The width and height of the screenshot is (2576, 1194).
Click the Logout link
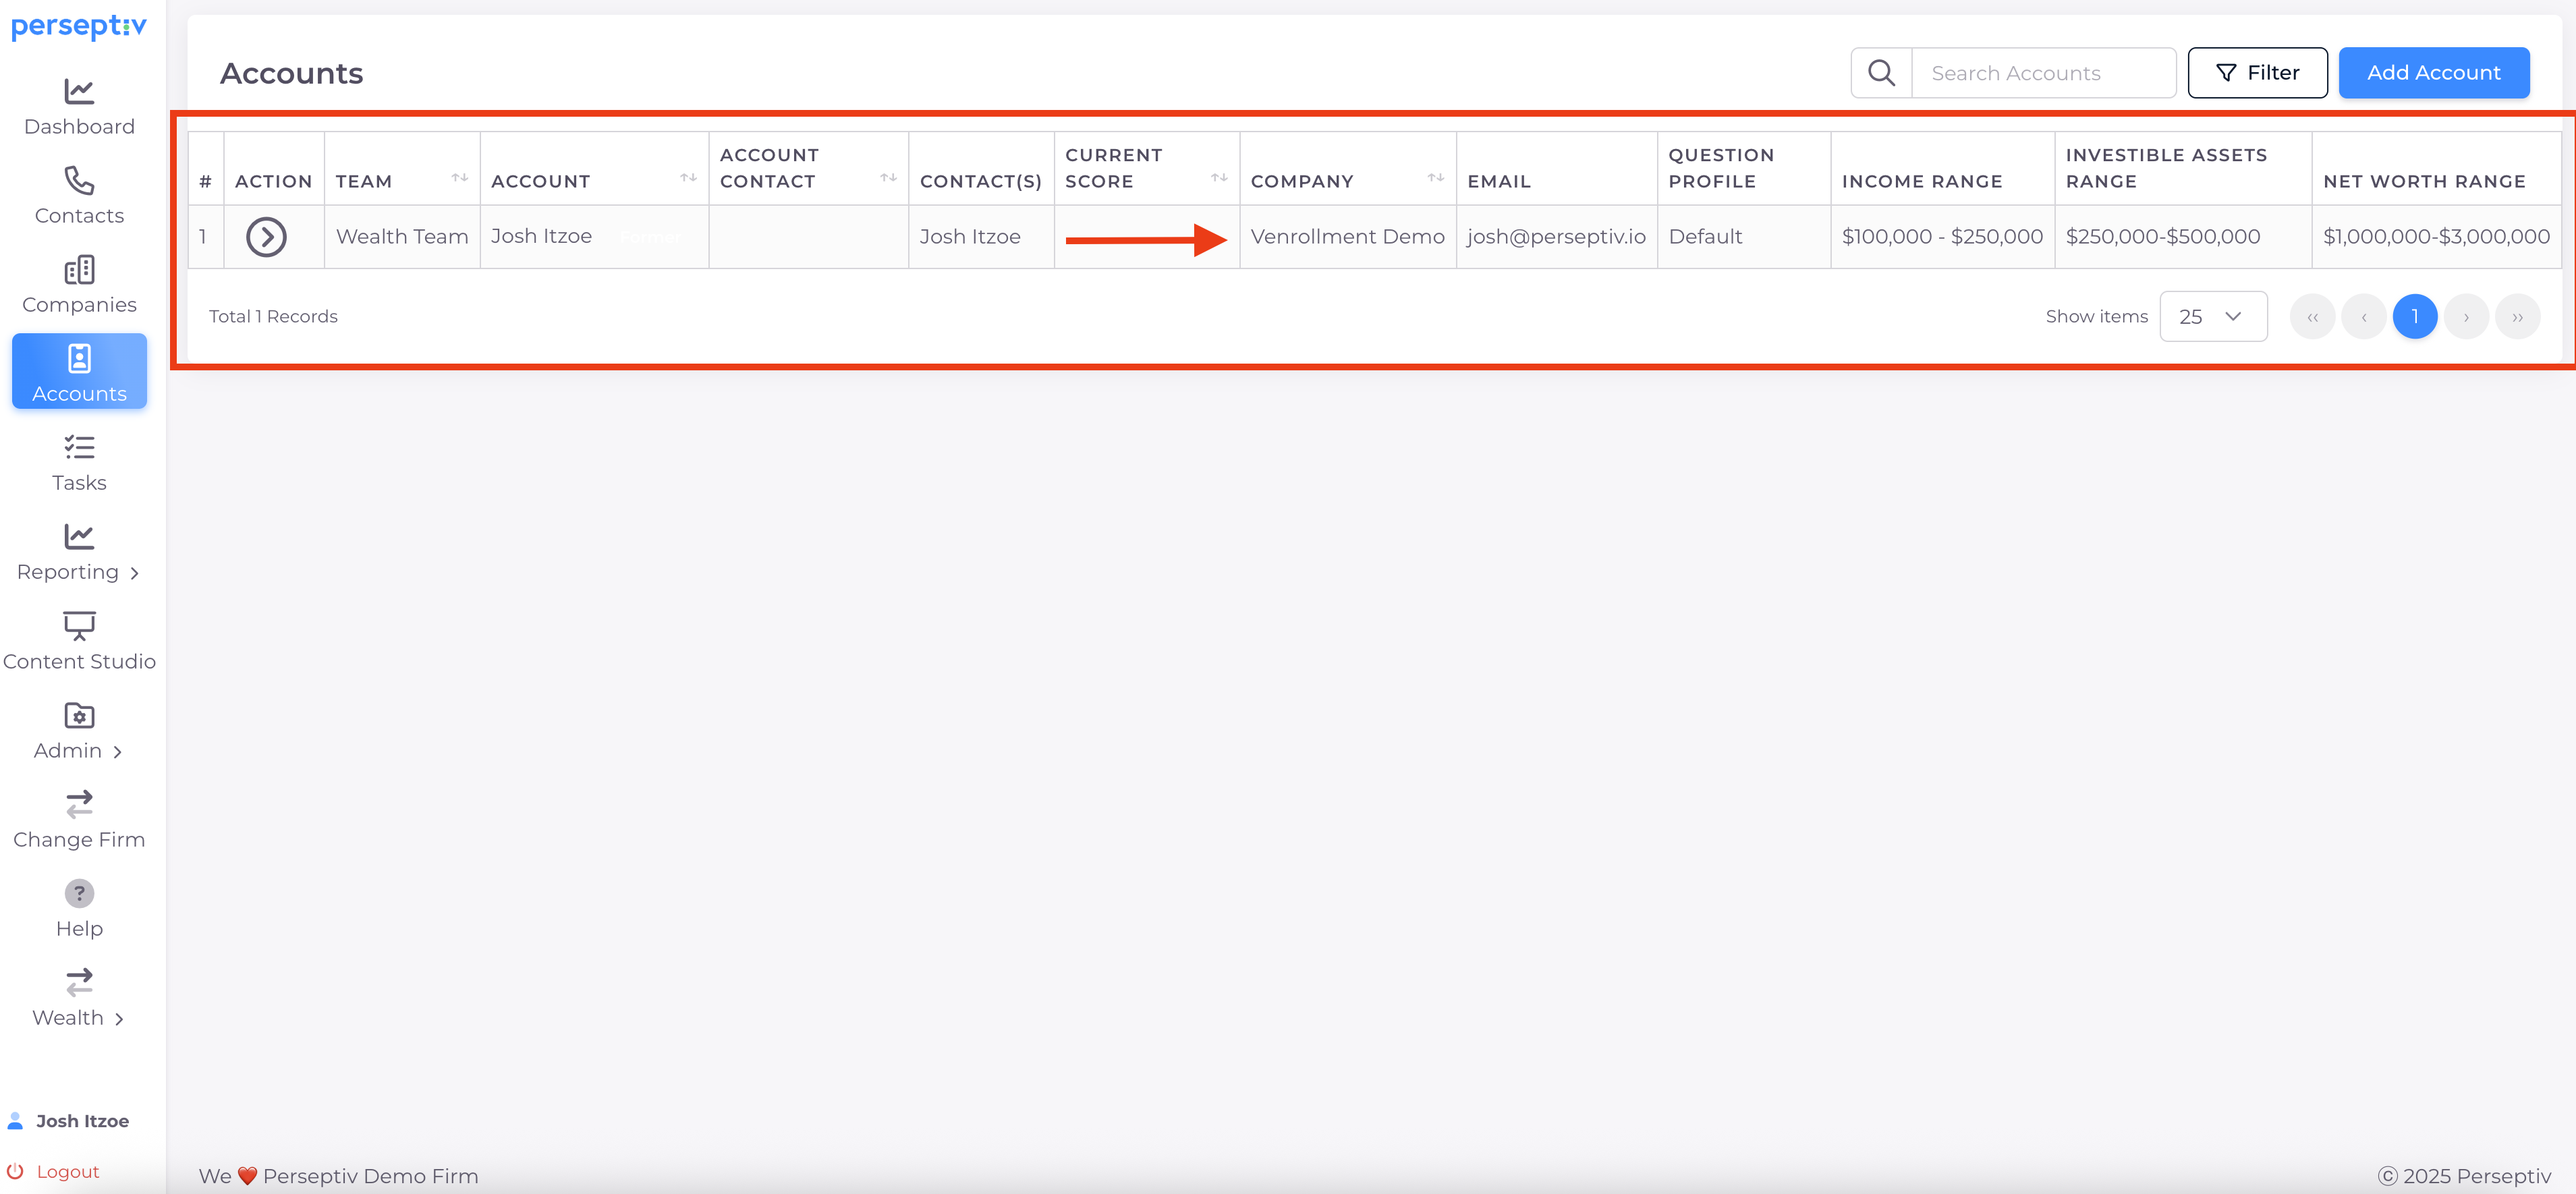tap(67, 1172)
